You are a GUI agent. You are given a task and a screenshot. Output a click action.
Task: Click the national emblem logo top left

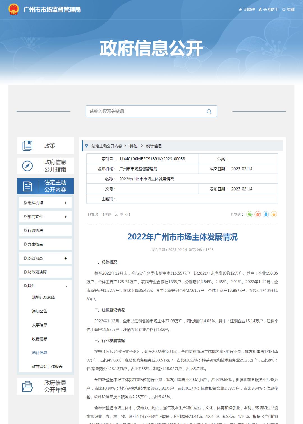(13, 9)
